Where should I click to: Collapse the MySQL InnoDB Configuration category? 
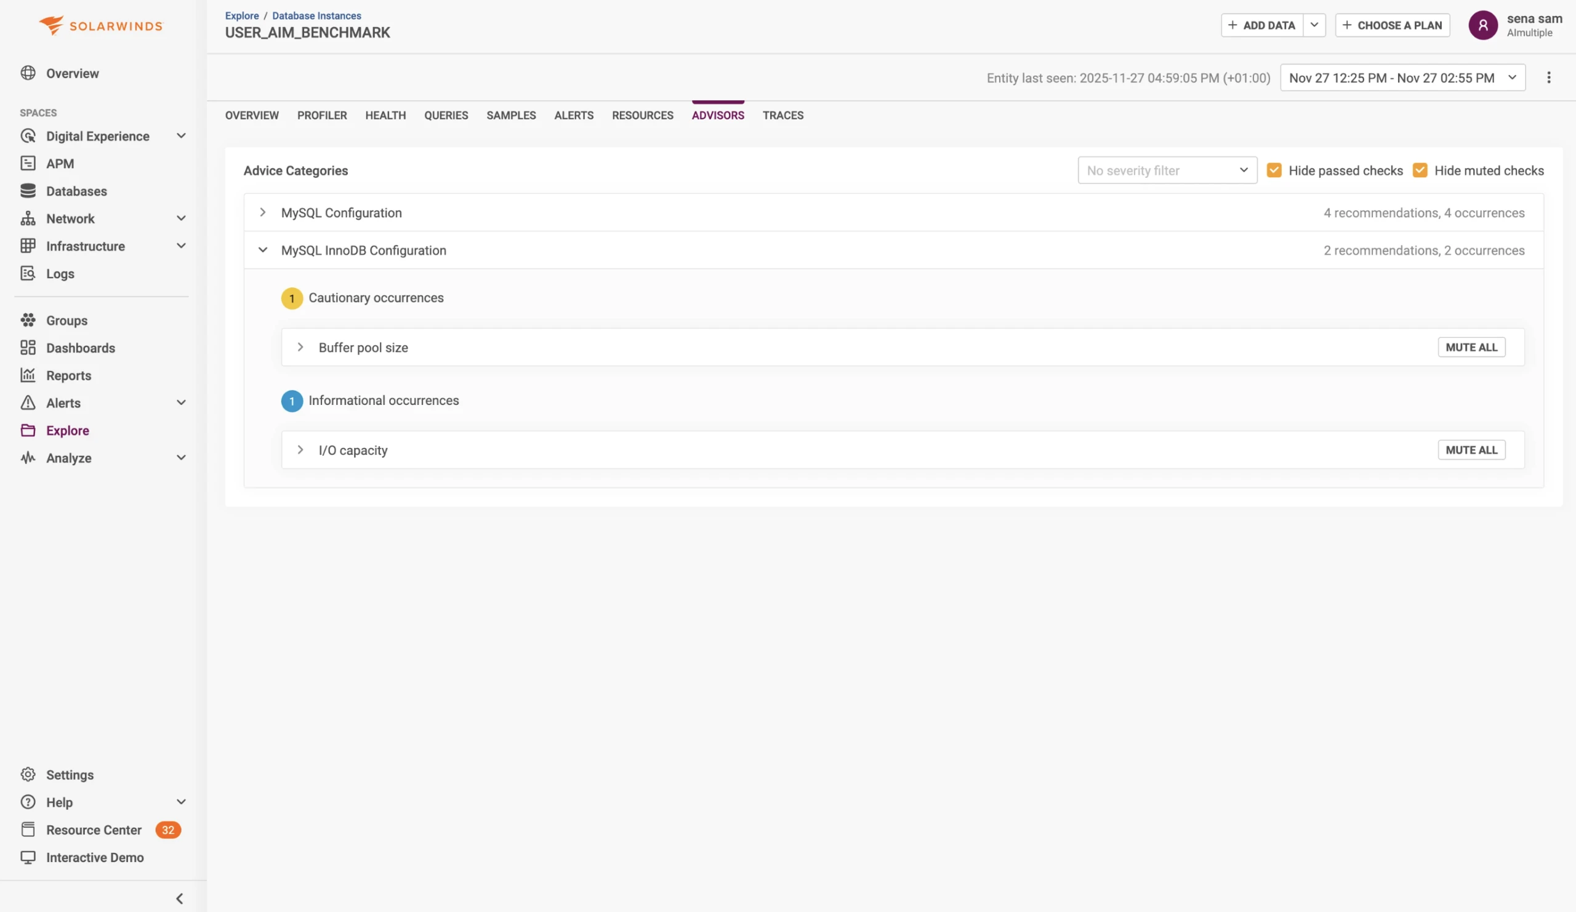click(263, 250)
